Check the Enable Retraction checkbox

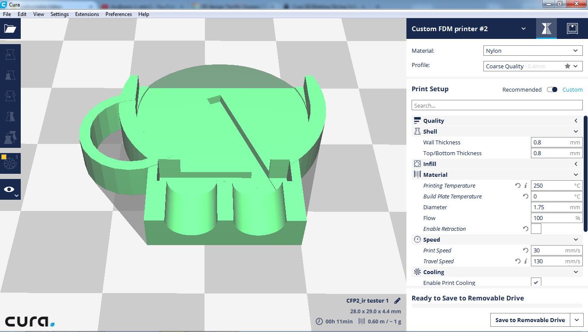536,229
